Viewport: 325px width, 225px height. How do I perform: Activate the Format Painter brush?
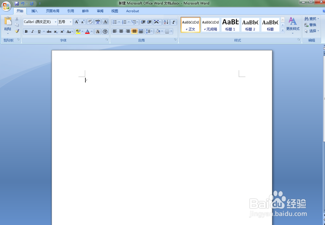17,31
